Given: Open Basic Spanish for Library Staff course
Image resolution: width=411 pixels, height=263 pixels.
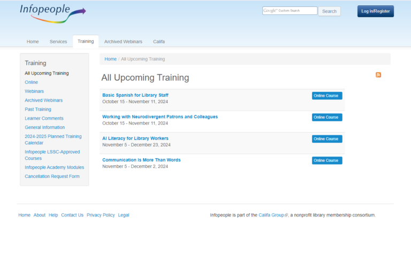Looking at the screenshot, I should 135,95.
